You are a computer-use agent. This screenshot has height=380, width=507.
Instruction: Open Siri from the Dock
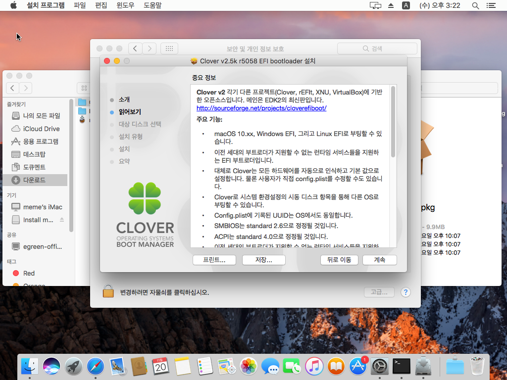click(x=51, y=367)
